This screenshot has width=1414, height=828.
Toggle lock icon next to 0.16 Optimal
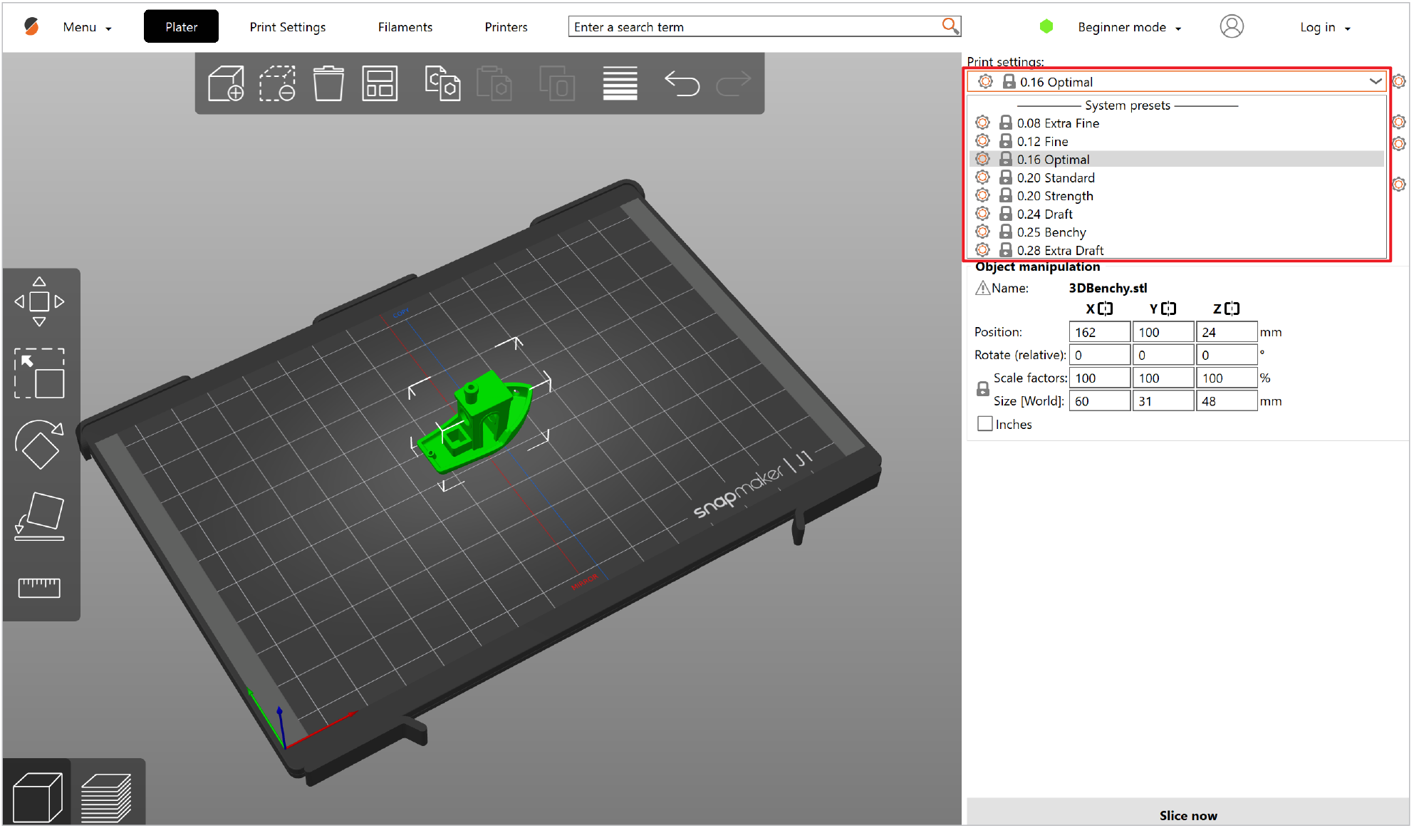(1007, 159)
